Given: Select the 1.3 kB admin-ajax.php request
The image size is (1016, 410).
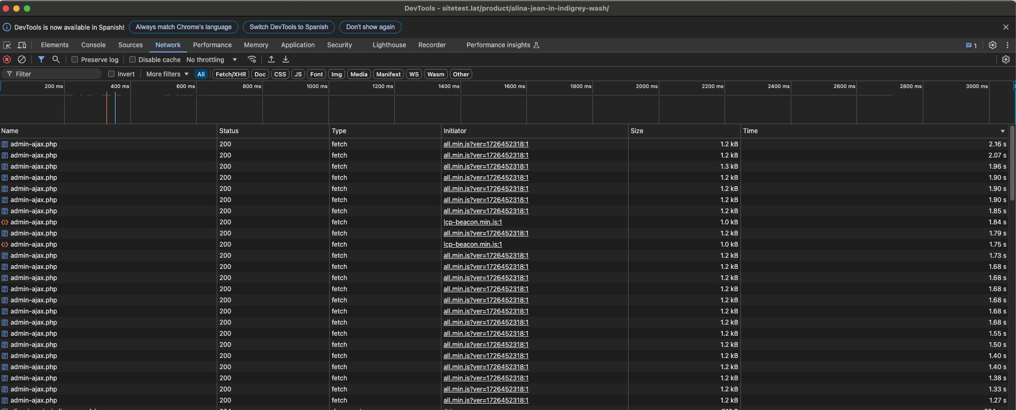Looking at the screenshot, I should pyautogui.click(x=505, y=167).
